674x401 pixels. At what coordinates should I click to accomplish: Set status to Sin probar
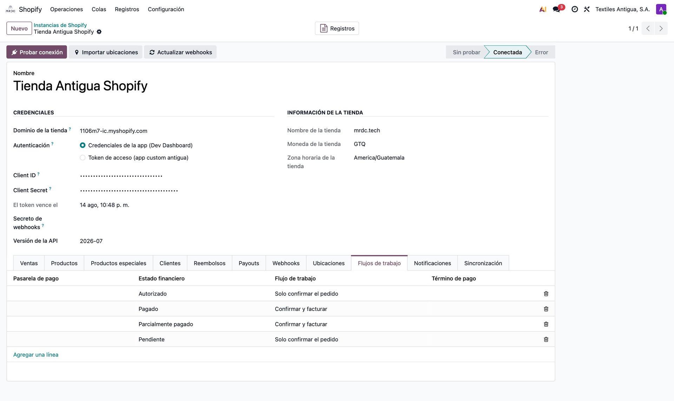click(466, 52)
